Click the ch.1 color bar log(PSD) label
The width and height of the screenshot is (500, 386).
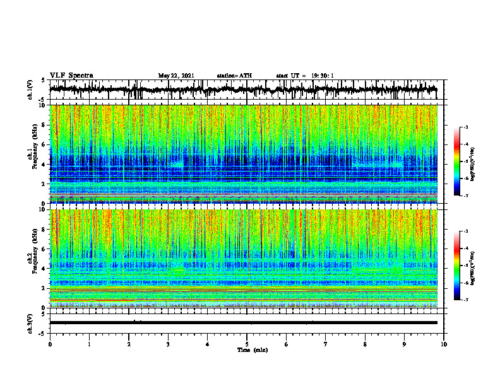(x=473, y=165)
